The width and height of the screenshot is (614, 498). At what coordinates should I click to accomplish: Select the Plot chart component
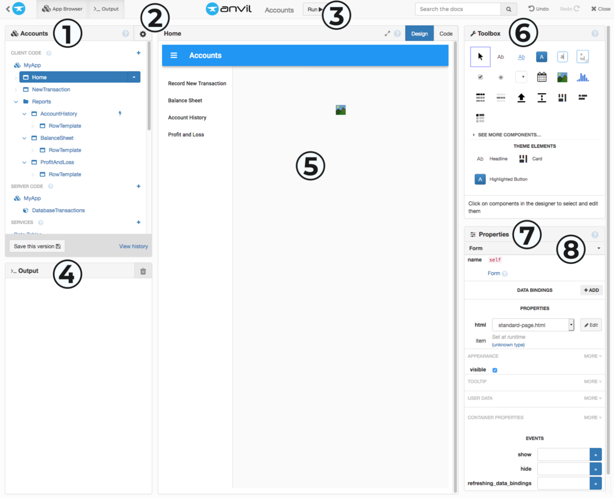coord(583,77)
